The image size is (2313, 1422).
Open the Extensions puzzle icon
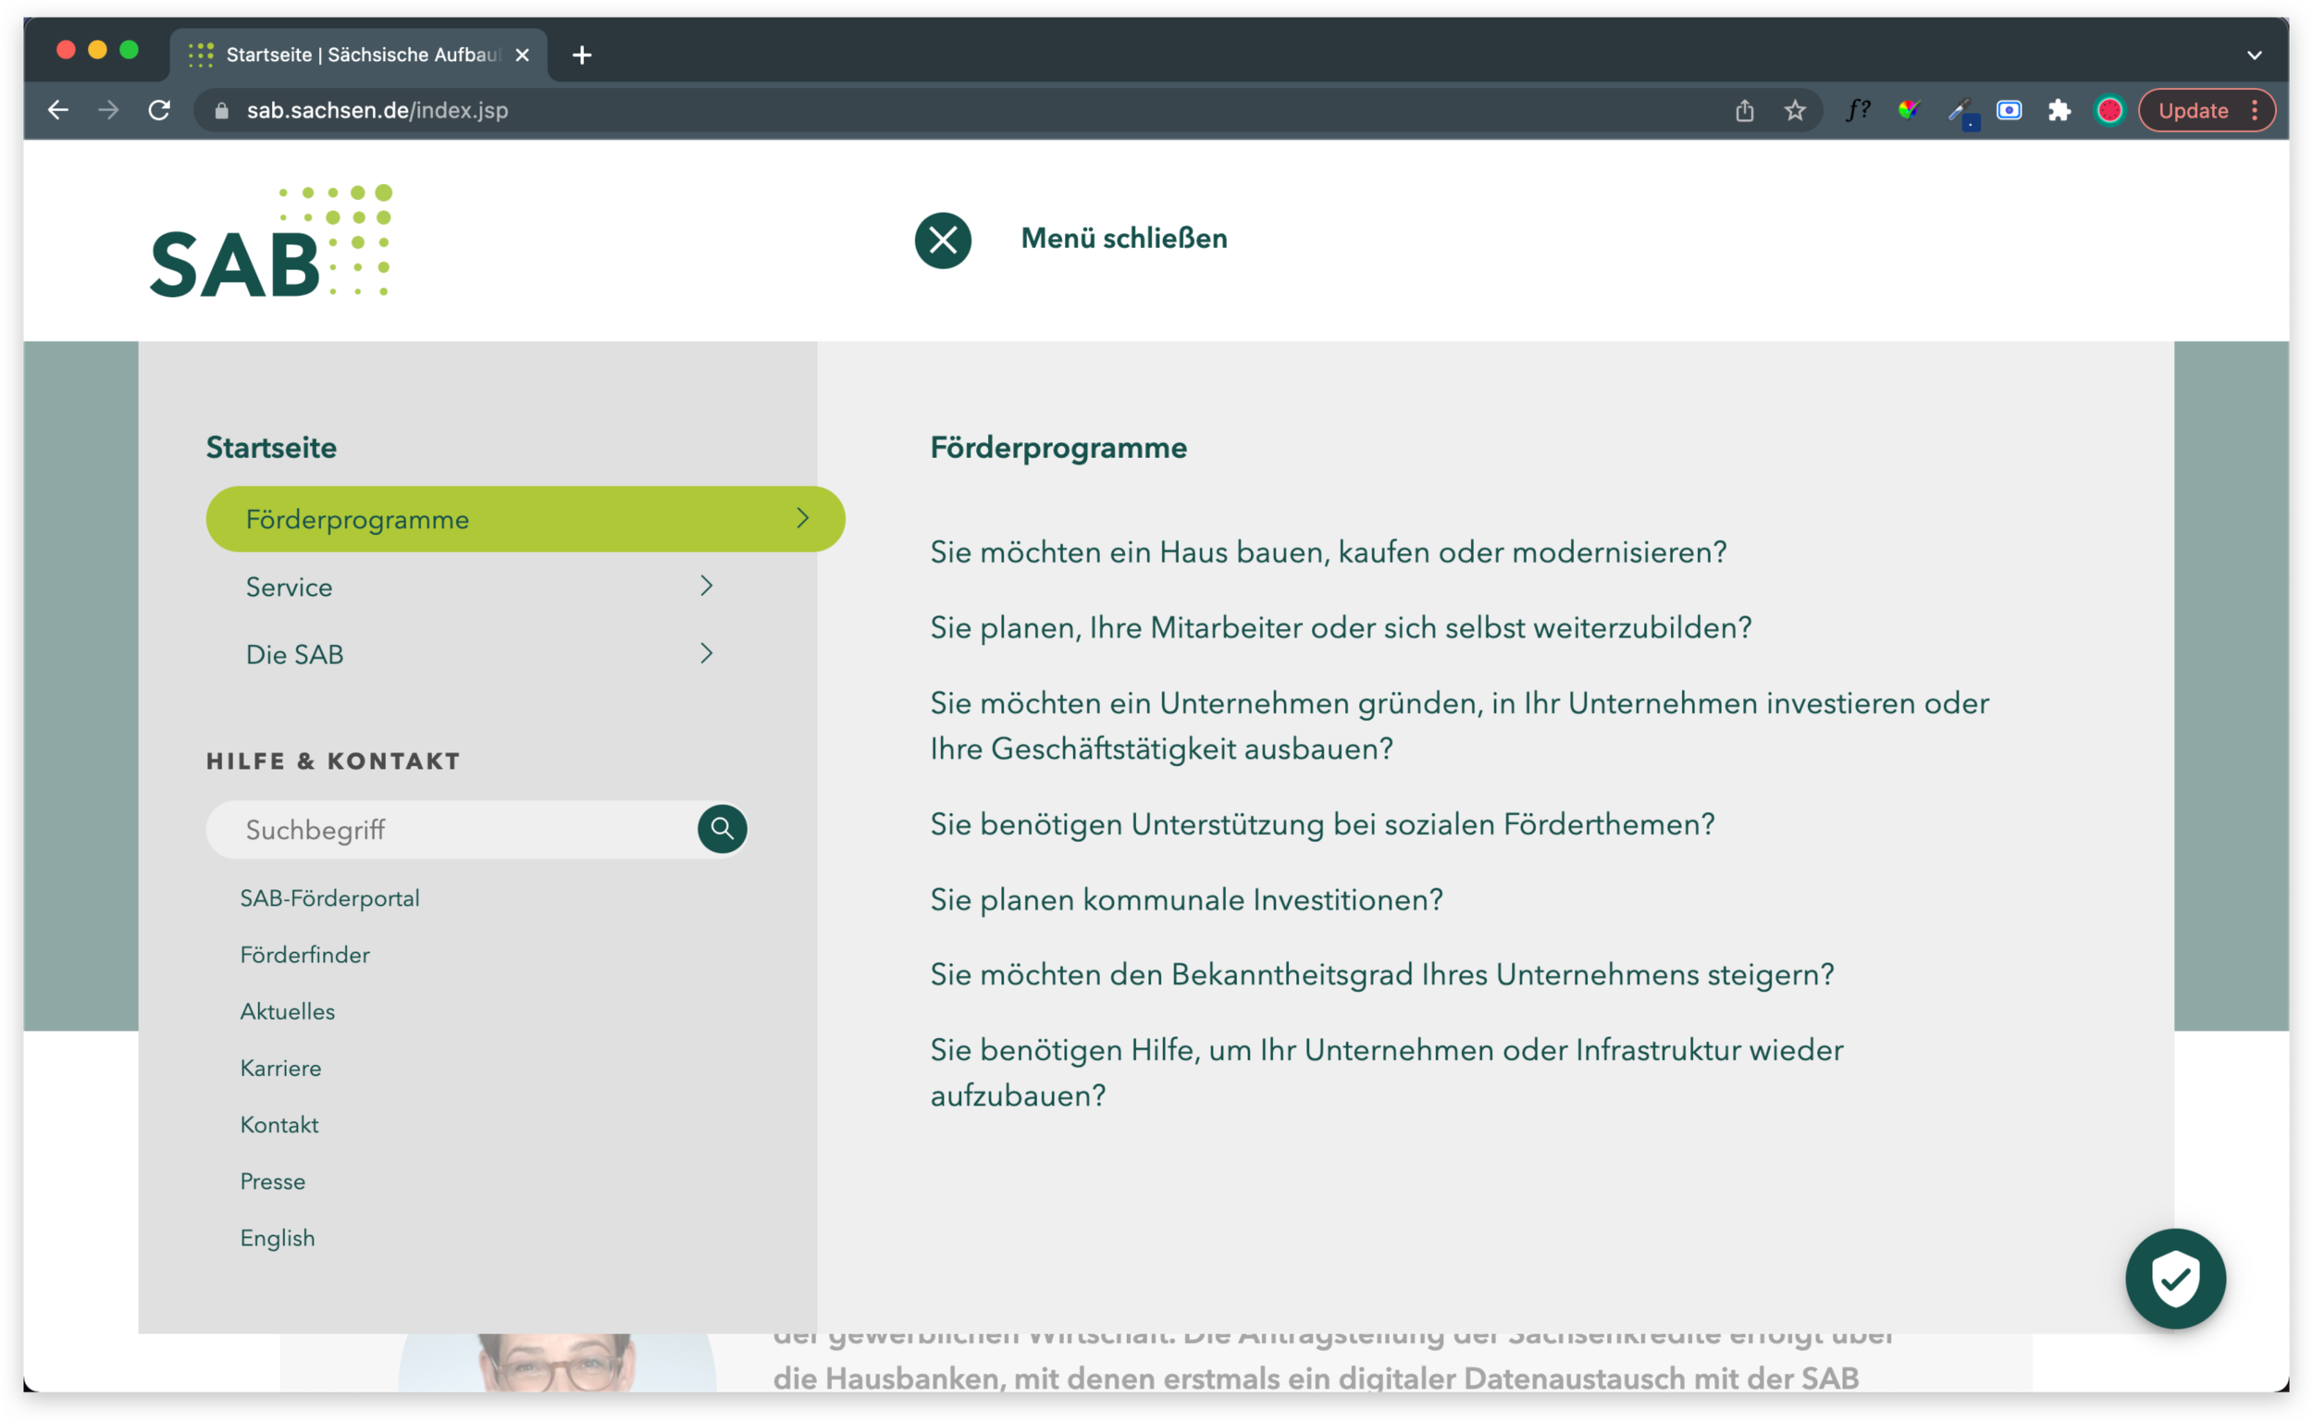[2059, 110]
